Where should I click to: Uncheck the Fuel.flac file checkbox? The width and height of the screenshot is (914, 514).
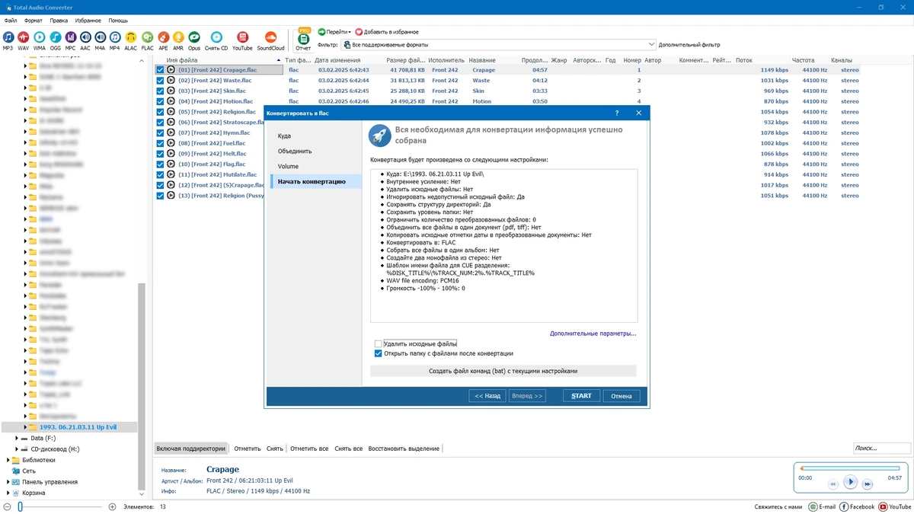click(x=160, y=143)
